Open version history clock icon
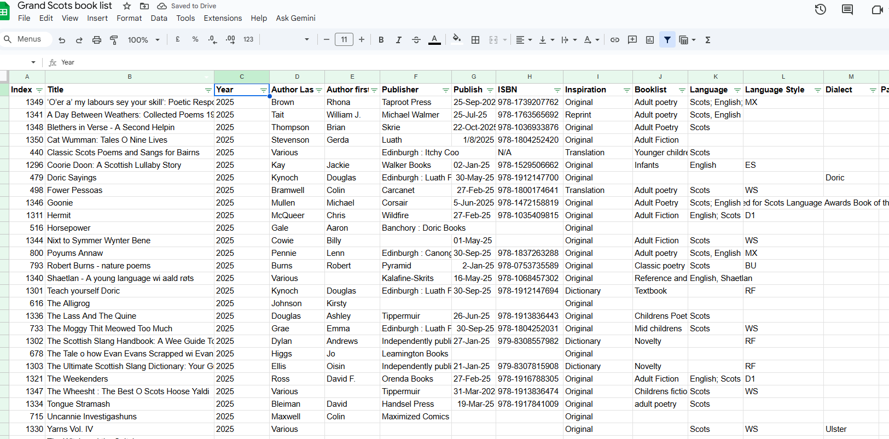Image resolution: width=889 pixels, height=439 pixels. [x=820, y=9]
